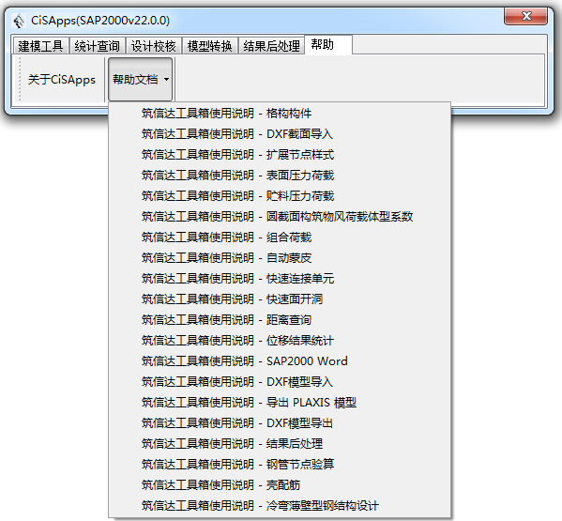Select the 模型转换 tab

point(210,46)
